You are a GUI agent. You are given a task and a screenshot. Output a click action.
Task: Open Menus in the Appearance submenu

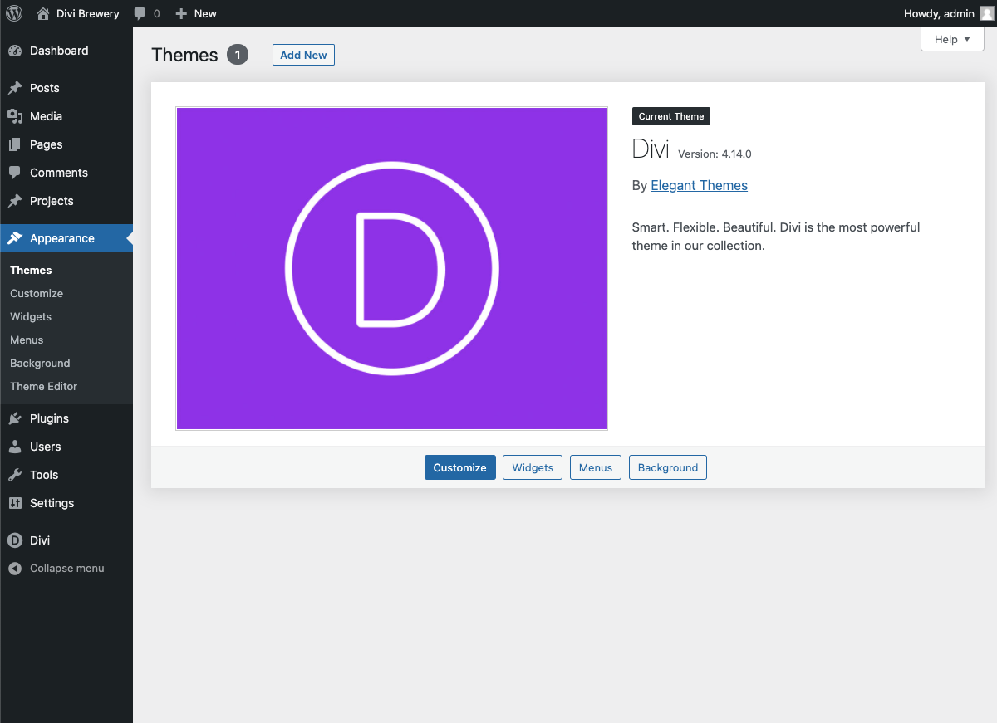coord(27,340)
